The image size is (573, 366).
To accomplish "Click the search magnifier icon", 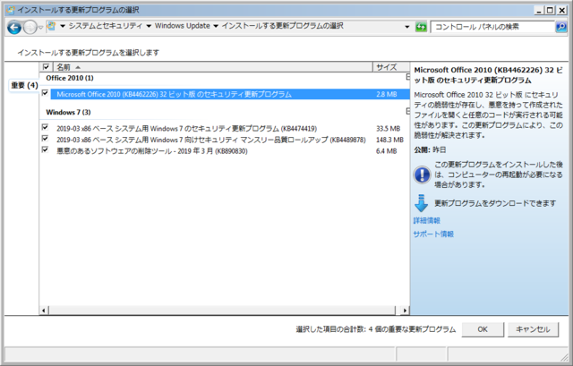I will [561, 27].
